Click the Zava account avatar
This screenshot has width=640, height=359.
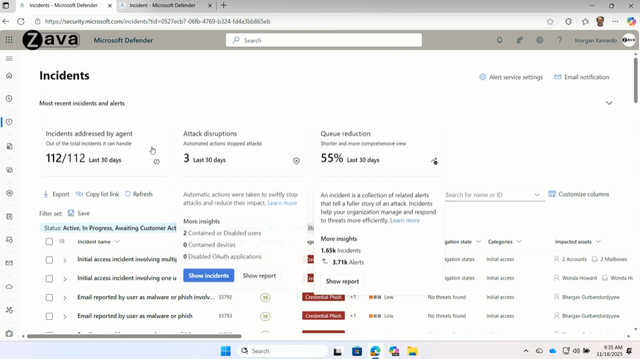point(628,40)
